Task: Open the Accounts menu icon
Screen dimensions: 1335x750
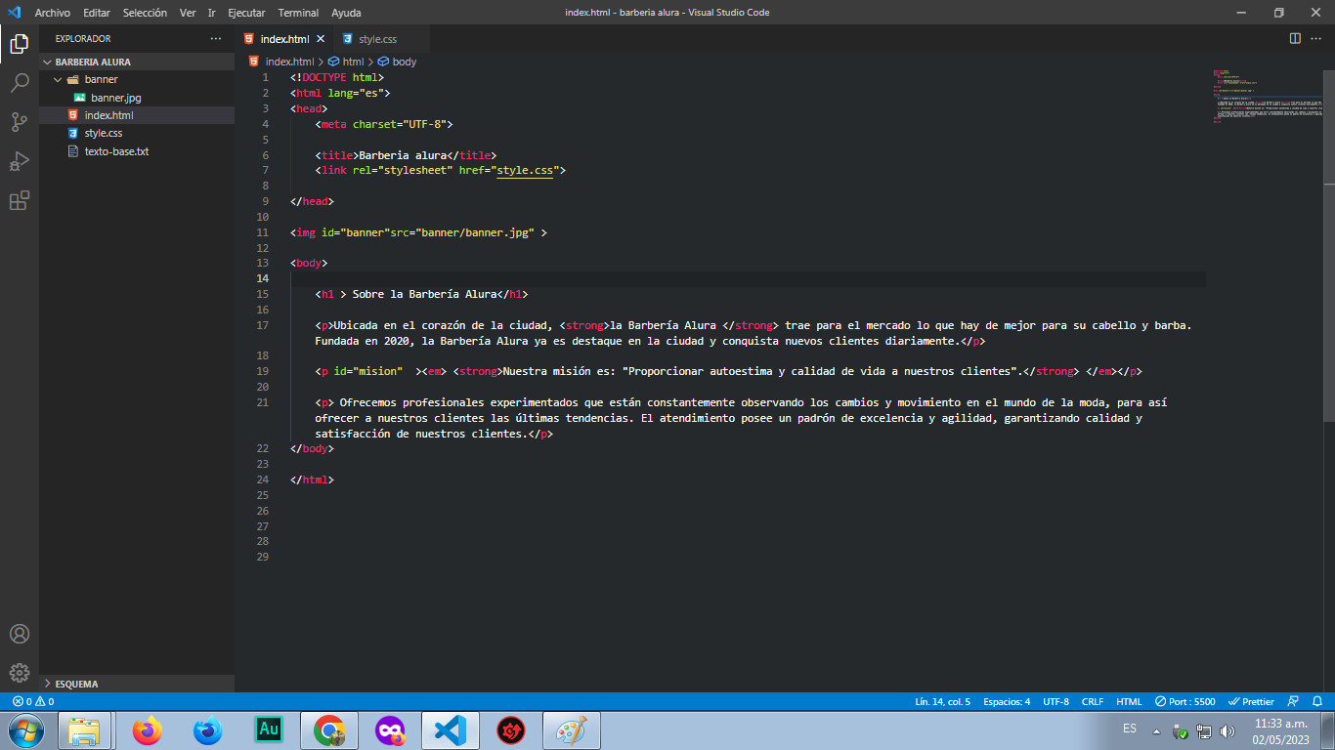Action: 20,634
